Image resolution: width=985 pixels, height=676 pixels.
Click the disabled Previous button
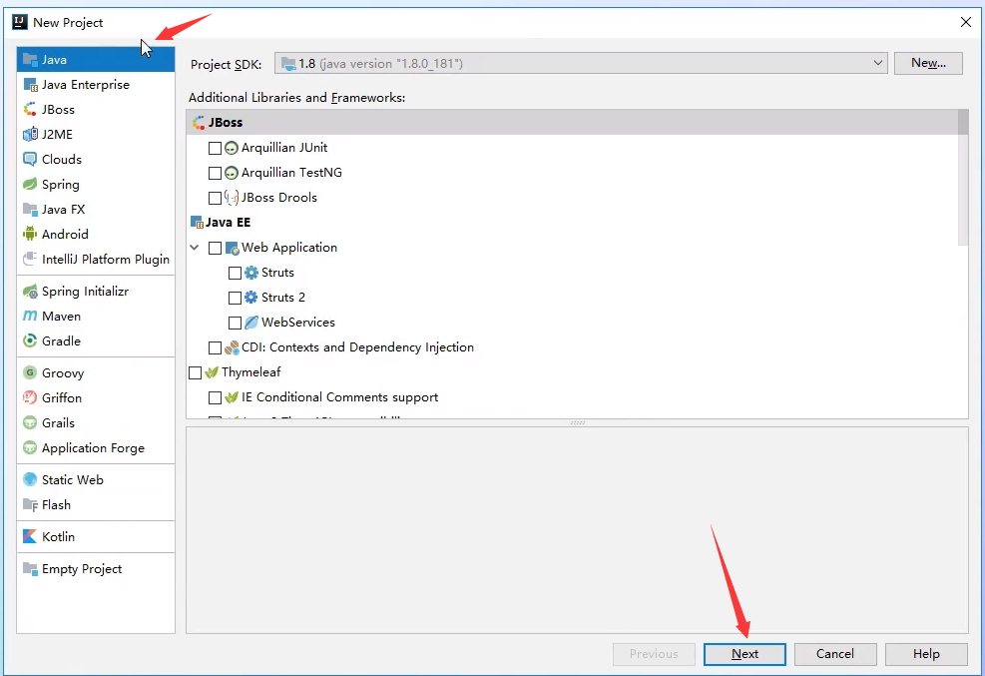click(x=654, y=654)
